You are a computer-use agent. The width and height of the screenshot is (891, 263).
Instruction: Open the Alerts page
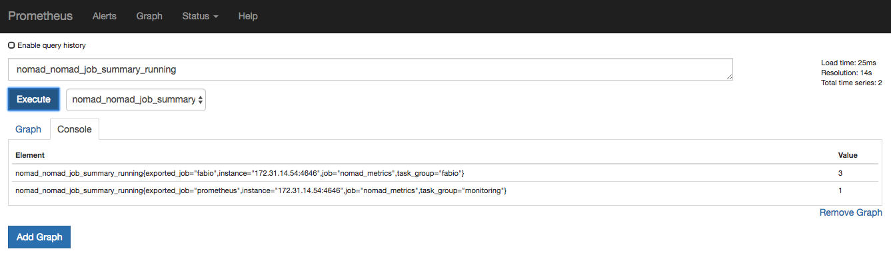[x=104, y=16]
